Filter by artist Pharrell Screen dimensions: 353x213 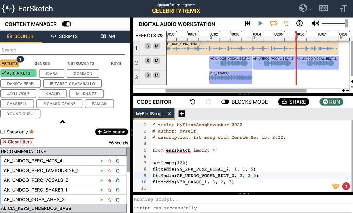[17, 104]
